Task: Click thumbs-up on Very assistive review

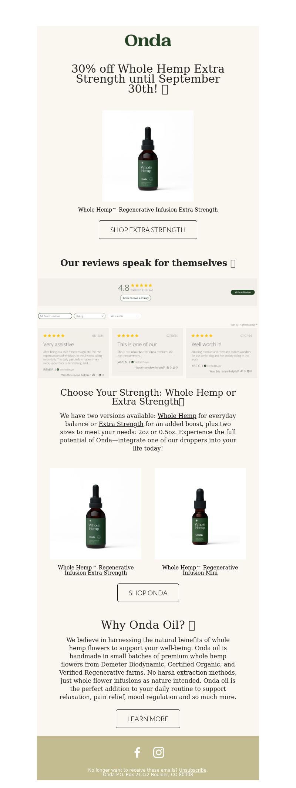Action: pyautogui.click(x=94, y=375)
